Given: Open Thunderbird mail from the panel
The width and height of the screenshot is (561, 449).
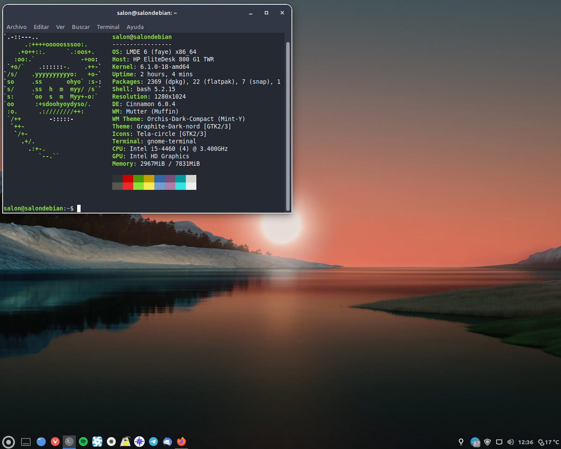Looking at the screenshot, I should pyautogui.click(x=167, y=441).
